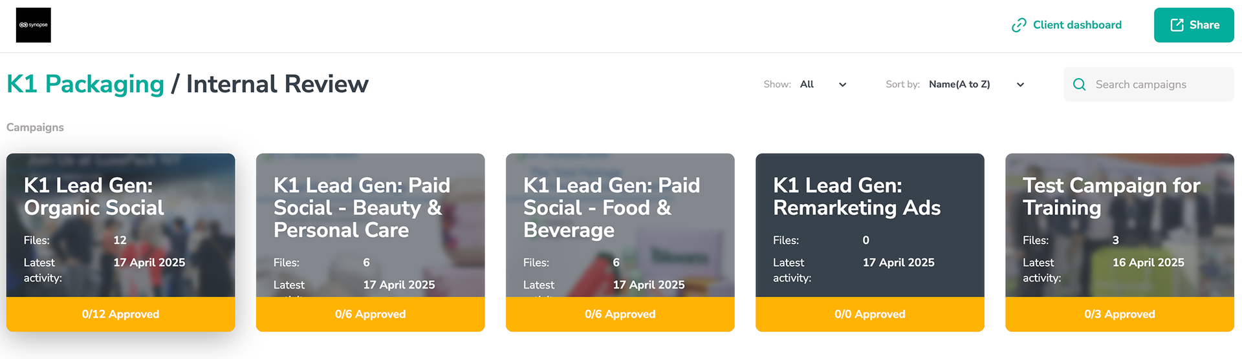
Task: Click the magnifying glass search icon
Action: tap(1079, 85)
